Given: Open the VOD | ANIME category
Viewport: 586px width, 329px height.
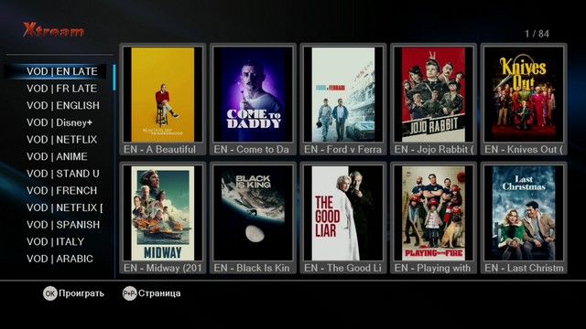Looking at the screenshot, I should pyautogui.click(x=57, y=156).
